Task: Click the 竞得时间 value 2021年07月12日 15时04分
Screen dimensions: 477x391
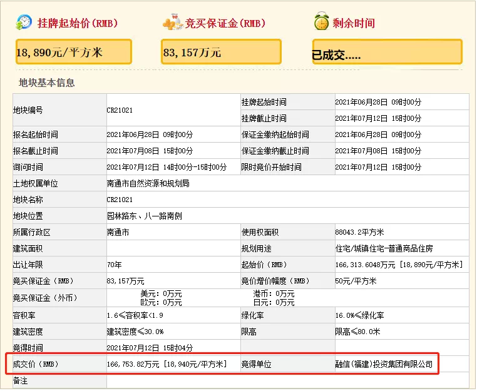Action: point(150,348)
